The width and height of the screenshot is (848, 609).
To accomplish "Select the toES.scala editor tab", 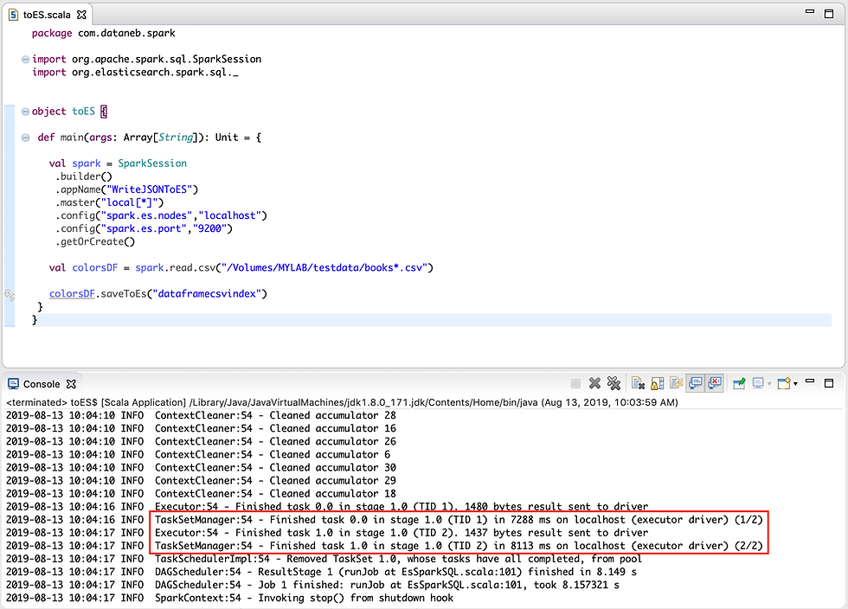I will (x=47, y=15).
